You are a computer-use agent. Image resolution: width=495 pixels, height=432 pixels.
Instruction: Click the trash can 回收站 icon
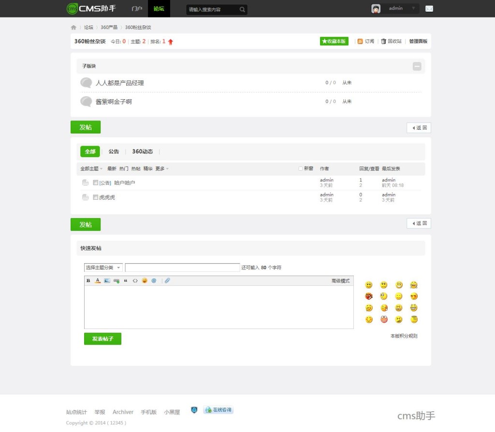click(x=383, y=42)
